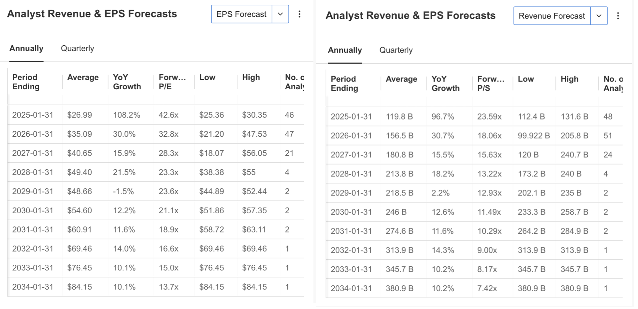This screenshot has width=638, height=309.
Task: Sort by Period Ending in Revenue table
Action: (345, 84)
